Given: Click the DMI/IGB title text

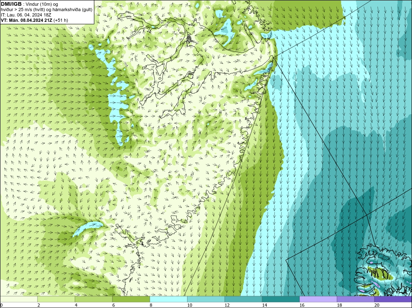Looking at the screenshot, I should tap(11, 4).
